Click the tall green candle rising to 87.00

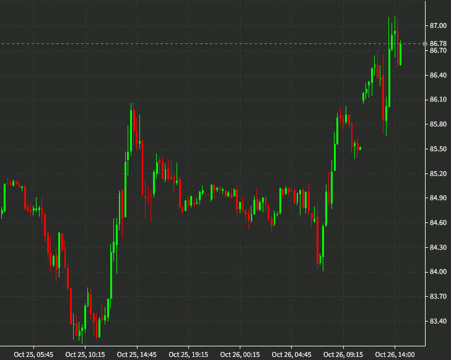(389, 77)
